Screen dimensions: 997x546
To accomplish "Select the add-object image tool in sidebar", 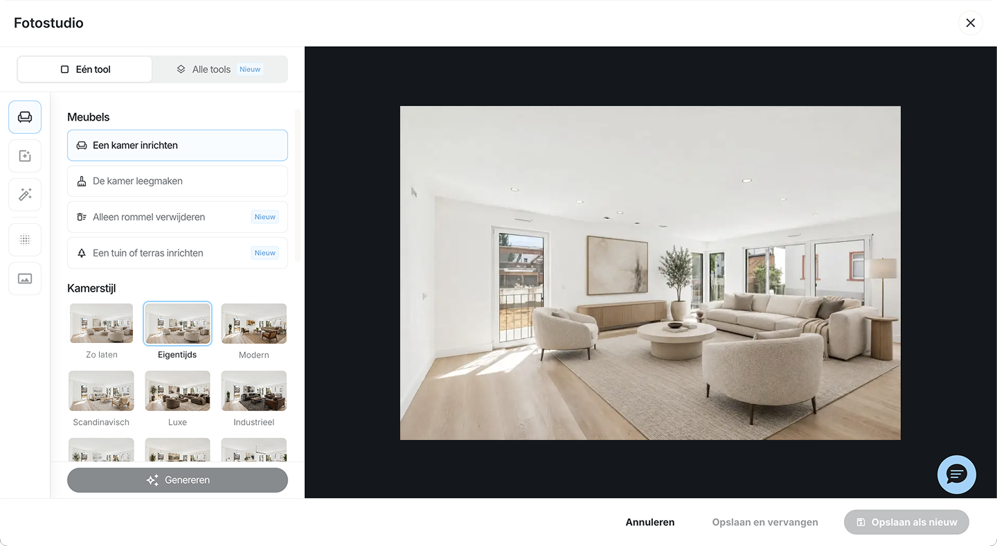I will point(25,156).
